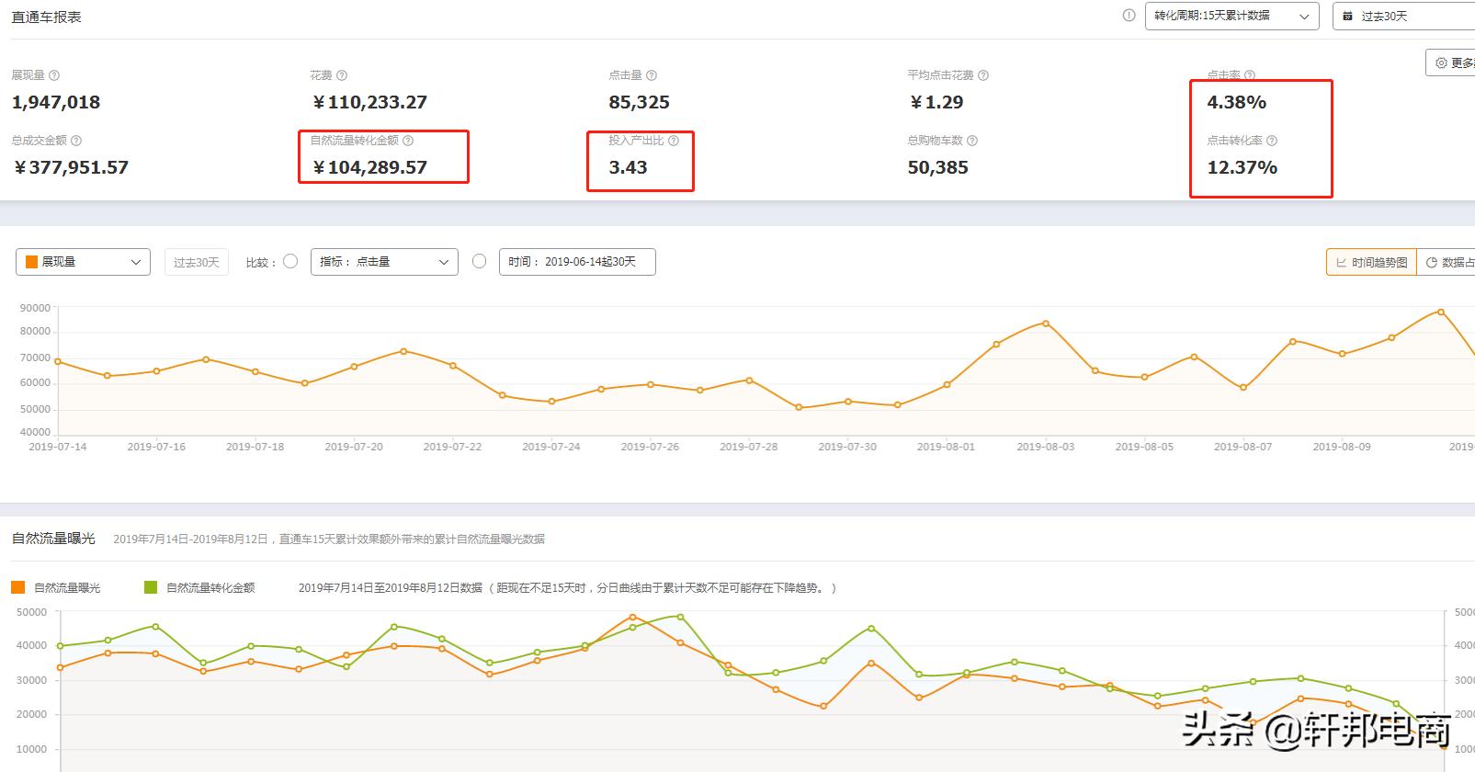Open the 过去30天 date range picker
The height and width of the screenshot is (772, 1475).
(x=1401, y=17)
